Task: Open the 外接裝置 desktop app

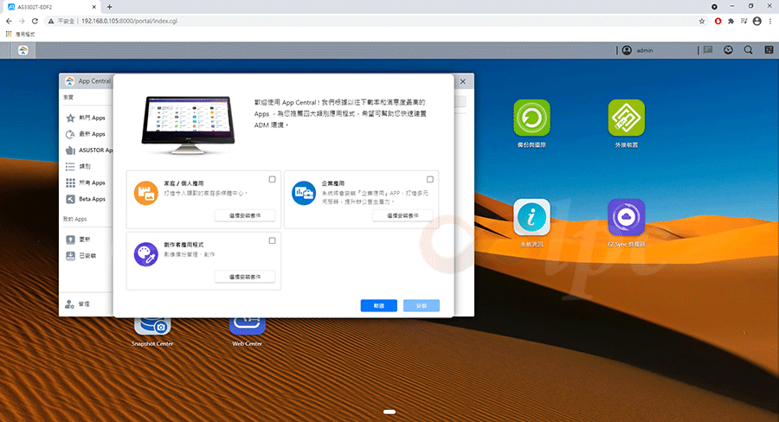Action: pos(626,124)
